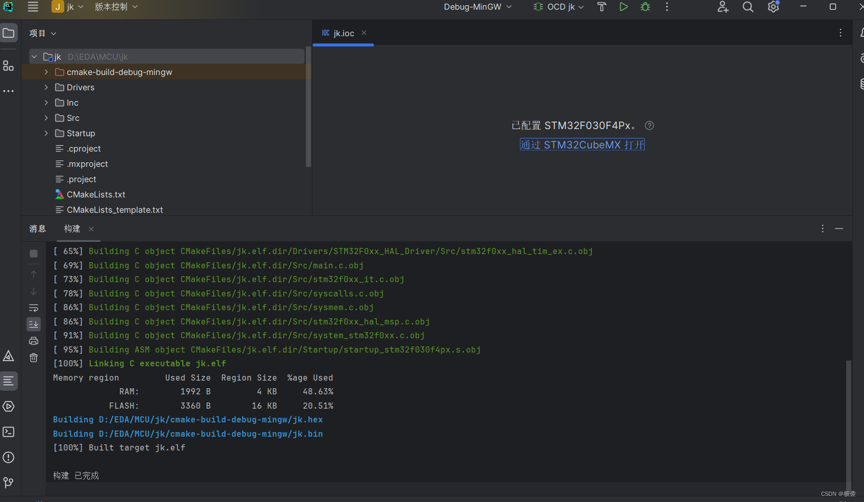Click the Build hammer icon
Viewport: 864px width, 502px height.
coord(602,7)
